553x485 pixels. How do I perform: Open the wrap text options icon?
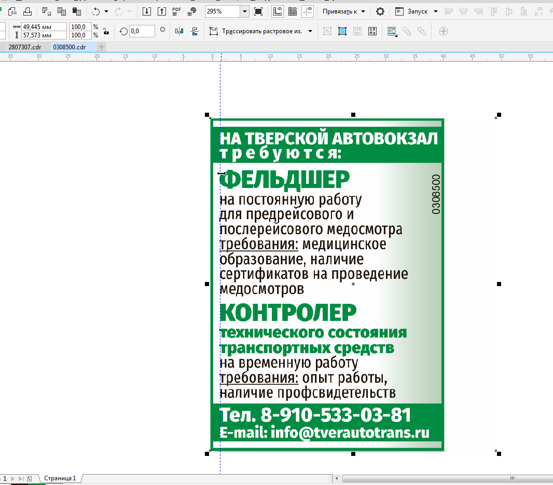pyautogui.click(x=392, y=31)
